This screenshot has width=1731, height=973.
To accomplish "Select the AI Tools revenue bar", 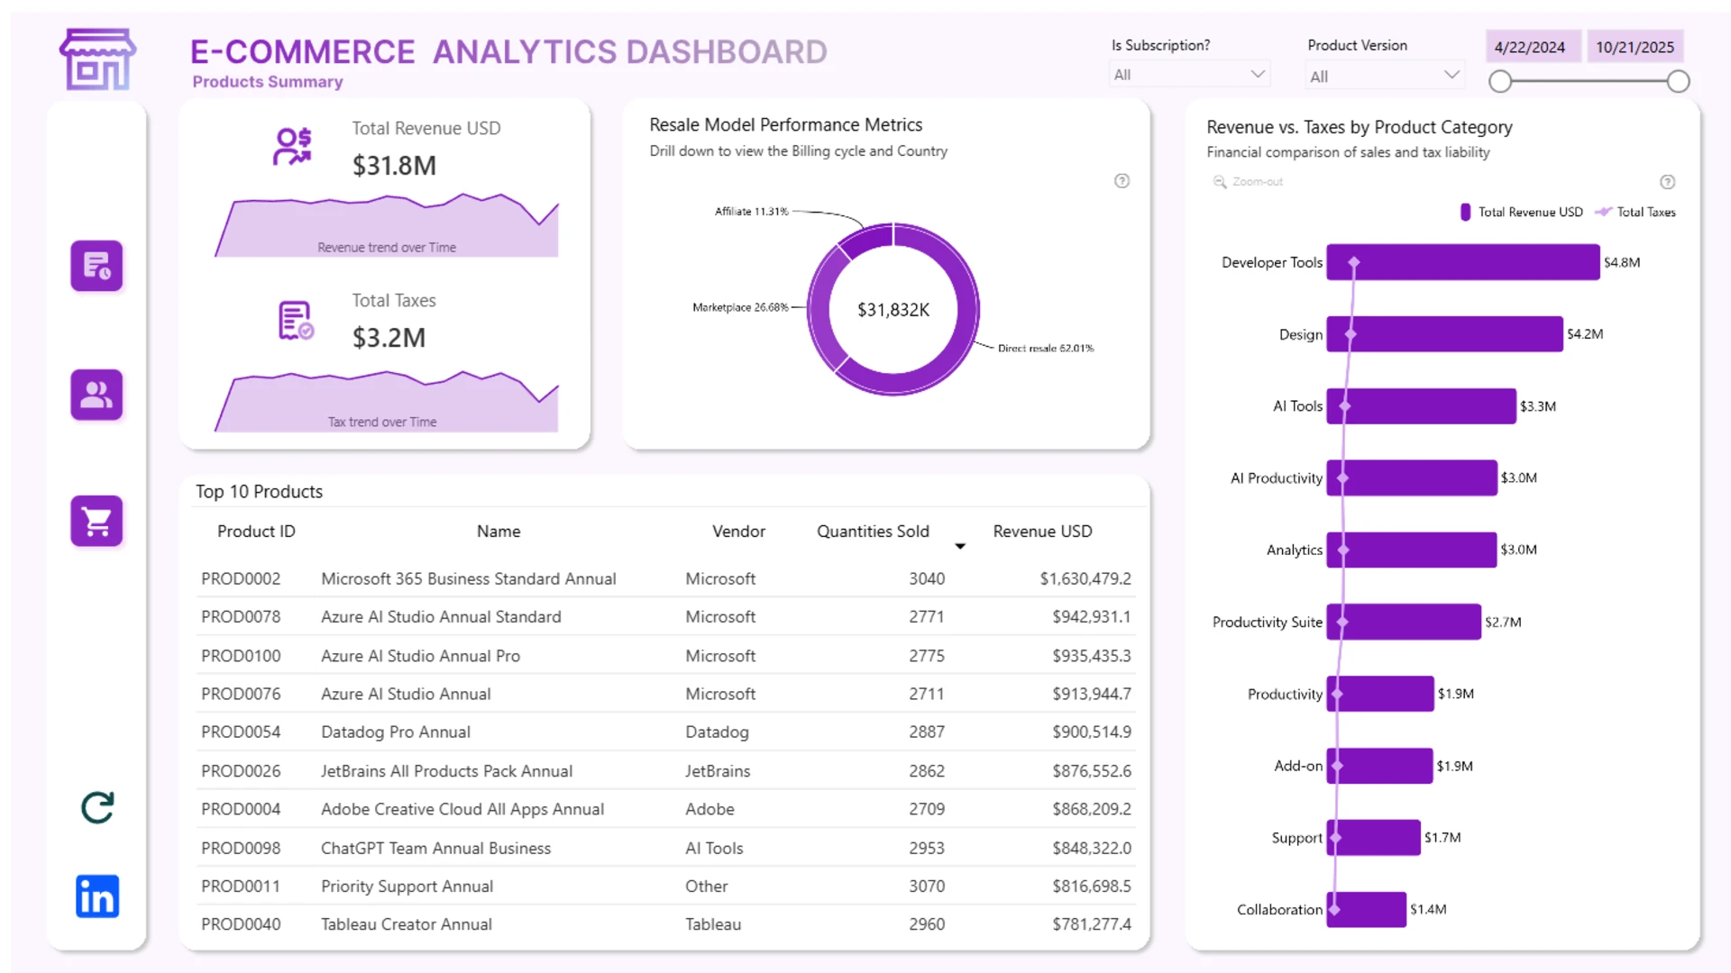I will (1422, 406).
